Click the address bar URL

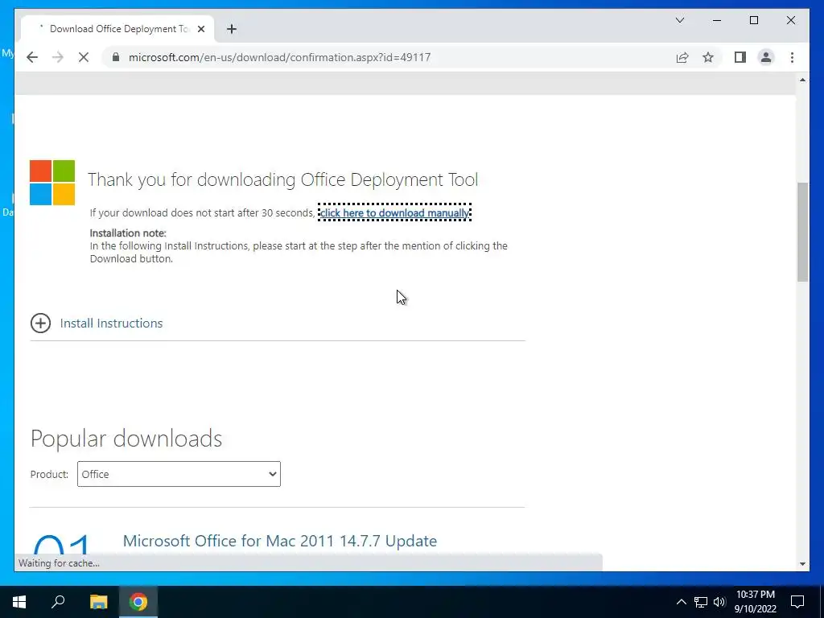coord(279,57)
